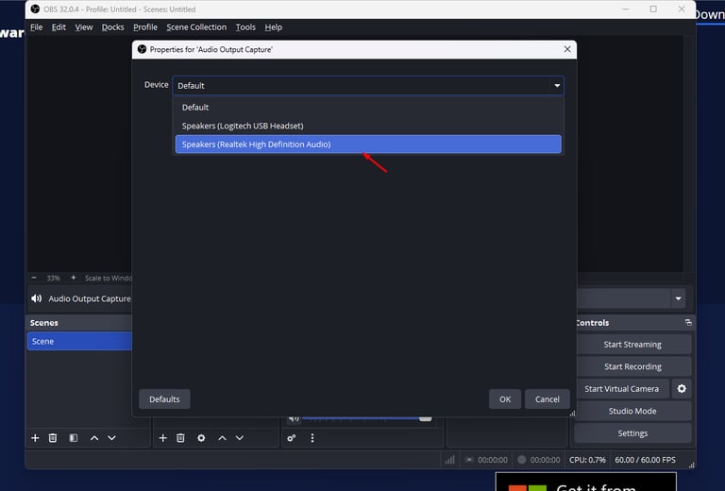This screenshot has height=491, width=725.
Task: Open the Device dropdown arrow
Action: coord(557,86)
